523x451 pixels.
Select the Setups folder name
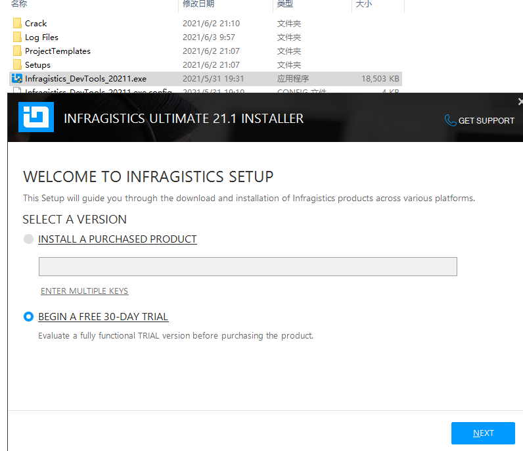coord(37,65)
